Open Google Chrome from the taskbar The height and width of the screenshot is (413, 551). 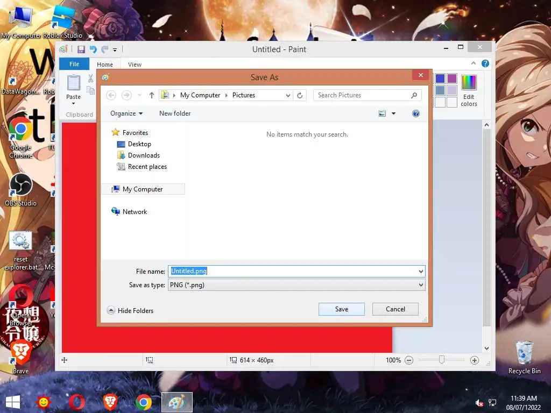(143, 402)
